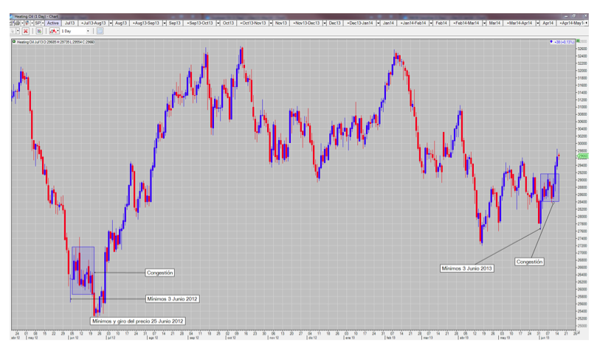597x348 pixels.
Task: Click the scroll arrow ending the contract tab strip
Action: (587, 23)
